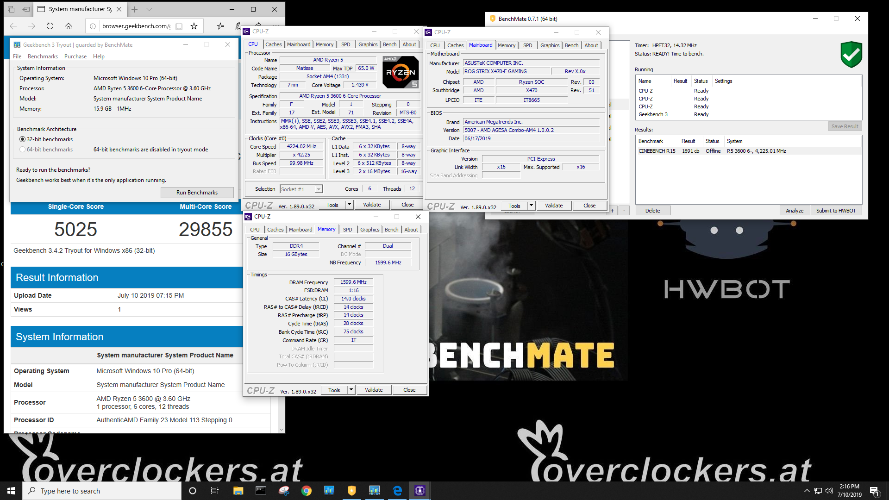Expand Tools dropdown arrow in CPU tab window
The height and width of the screenshot is (500, 889).
pyautogui.click(x=350, y=205)
